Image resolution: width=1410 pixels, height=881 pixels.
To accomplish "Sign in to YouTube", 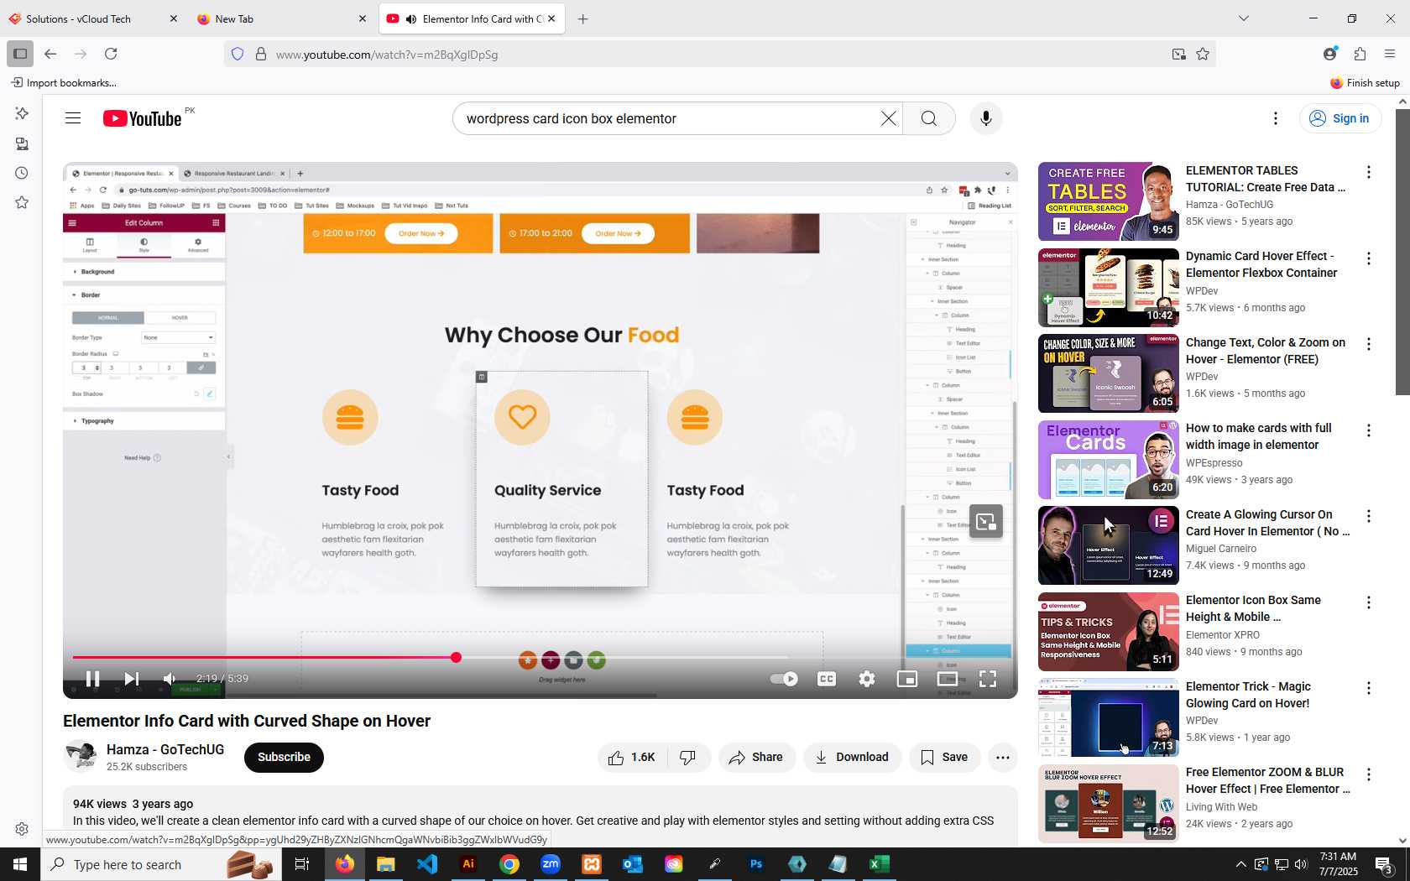I will (x=1340, y=118).
